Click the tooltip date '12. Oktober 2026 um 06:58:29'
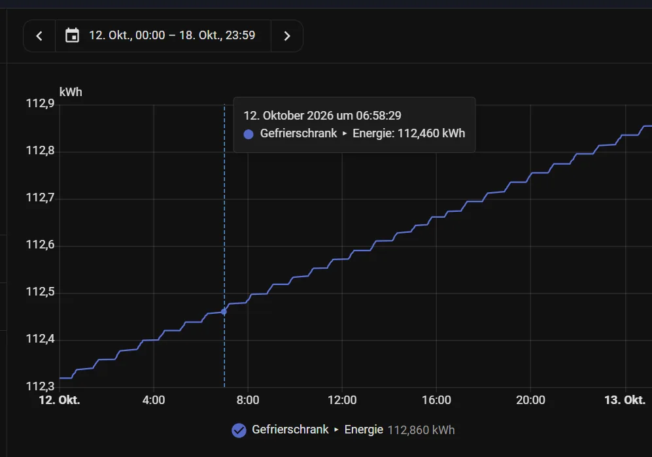Viewport: 652px width, 457px height. [x=322, y=115]
